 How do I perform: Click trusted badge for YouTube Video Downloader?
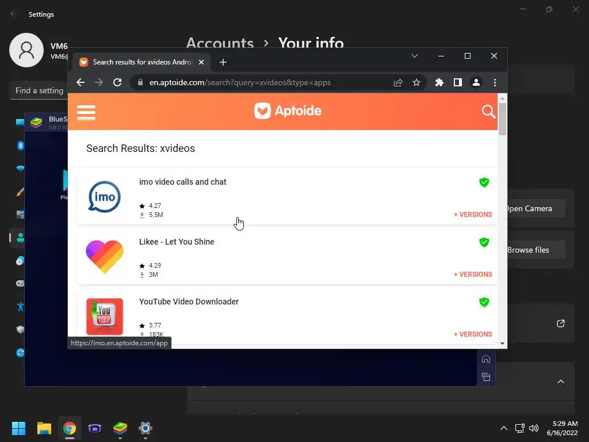[484, 302]
